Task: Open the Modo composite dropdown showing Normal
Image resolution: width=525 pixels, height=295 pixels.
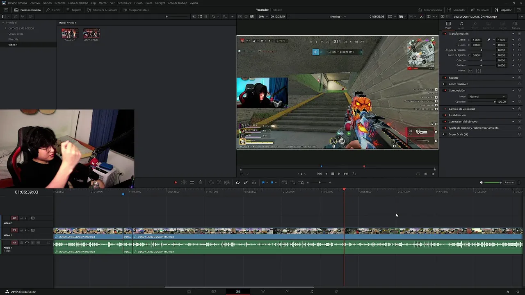Action: (x=488, y=97)
